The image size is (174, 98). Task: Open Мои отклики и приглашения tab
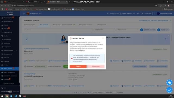point(64,25)
